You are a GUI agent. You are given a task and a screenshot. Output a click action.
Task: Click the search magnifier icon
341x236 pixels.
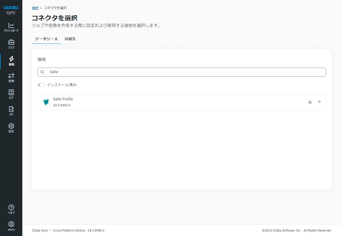[x=42, y=72]
